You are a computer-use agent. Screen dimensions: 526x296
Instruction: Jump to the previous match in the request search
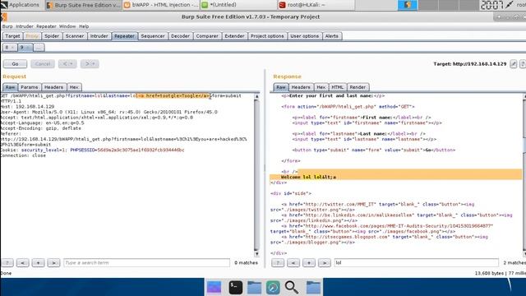click(23, 263)
